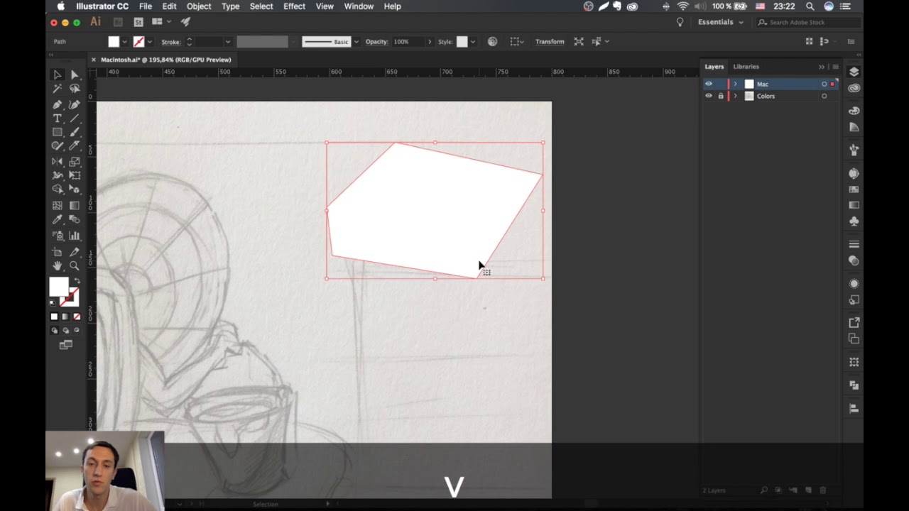
Task: Toggle visibility of the Mac layer
Action: tap(708, 84)
